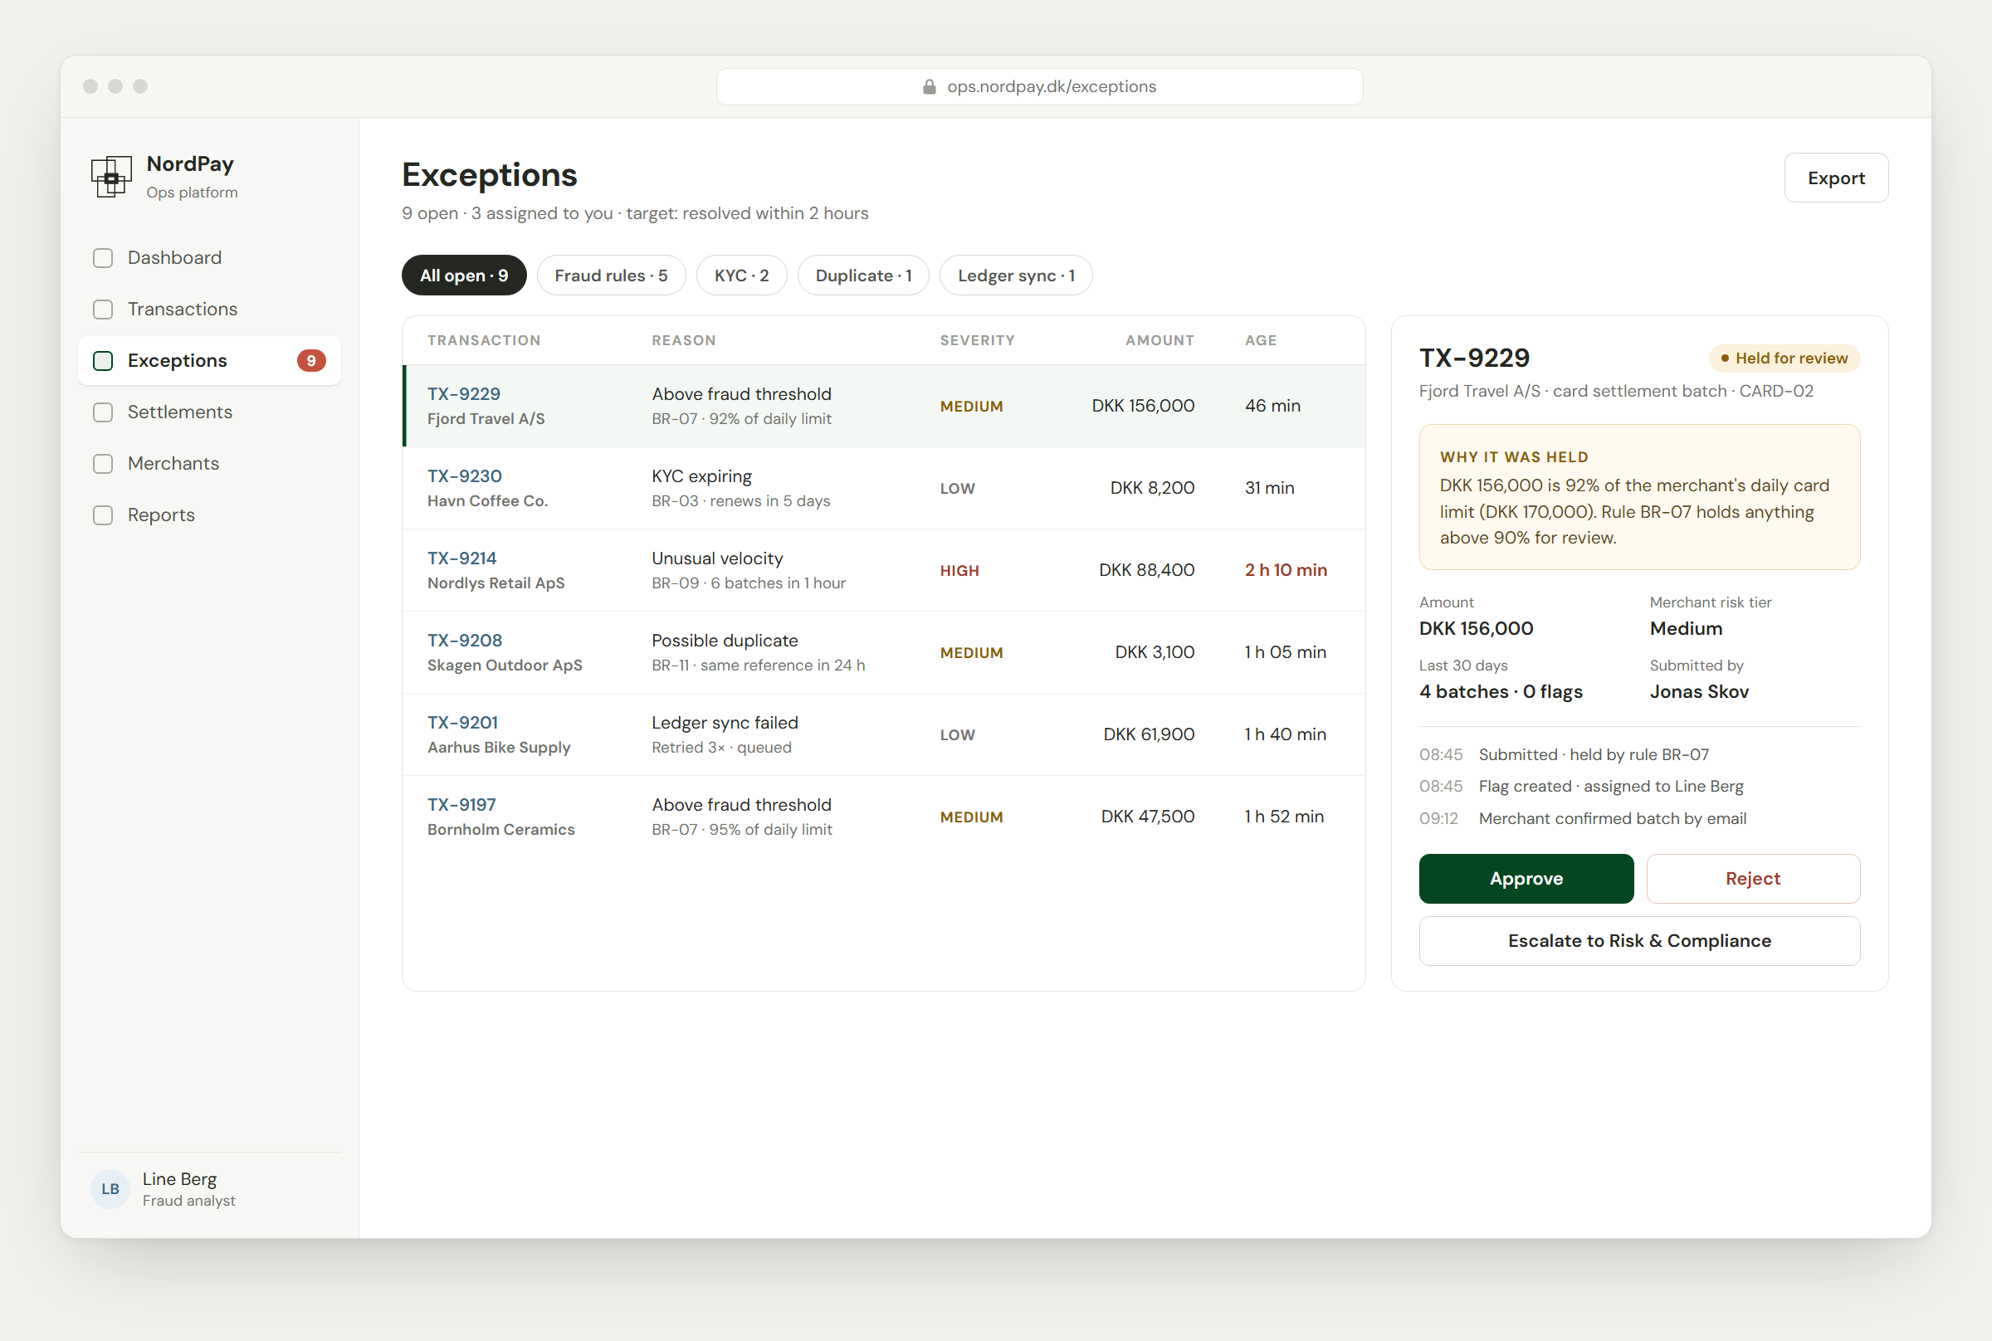Click the Settlements sidebar icon
The width and height of the screenshot is (1992, 1341).
[x=103, y=412]
